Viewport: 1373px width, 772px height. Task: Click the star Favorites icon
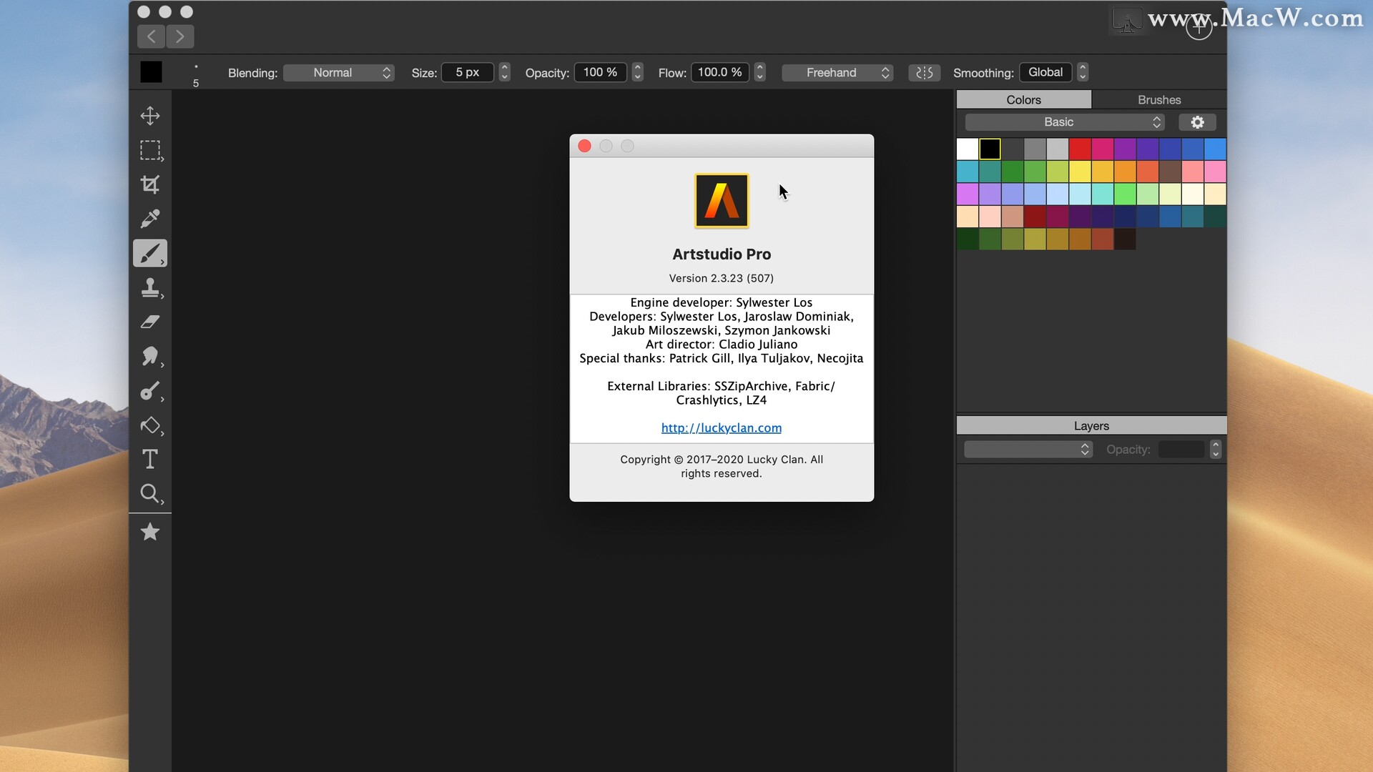pos(150,532)
